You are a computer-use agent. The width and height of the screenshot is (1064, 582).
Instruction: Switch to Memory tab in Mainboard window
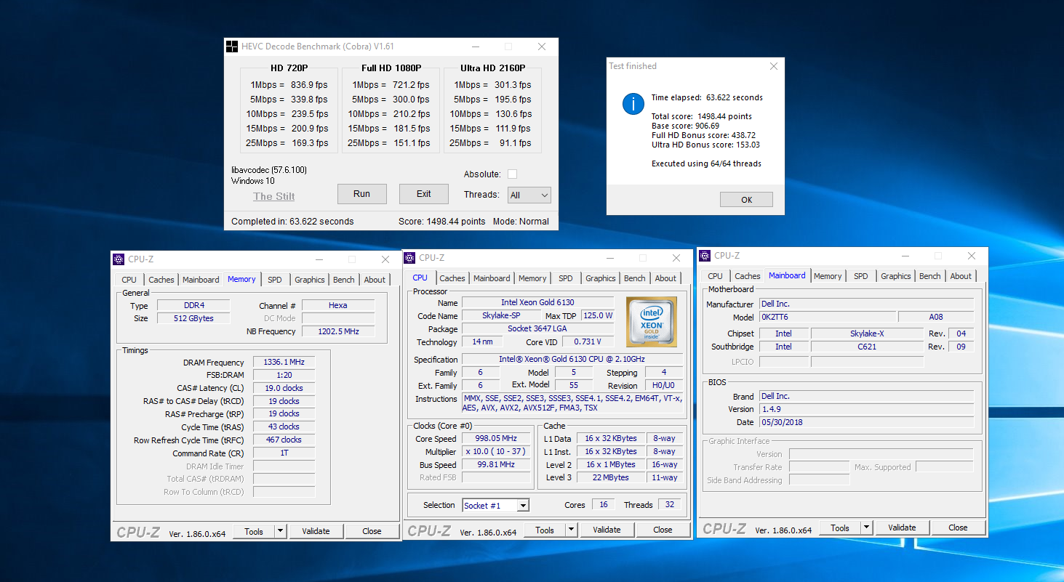828,276
